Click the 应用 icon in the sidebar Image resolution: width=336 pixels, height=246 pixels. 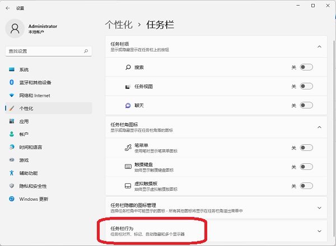coord(12,121)
